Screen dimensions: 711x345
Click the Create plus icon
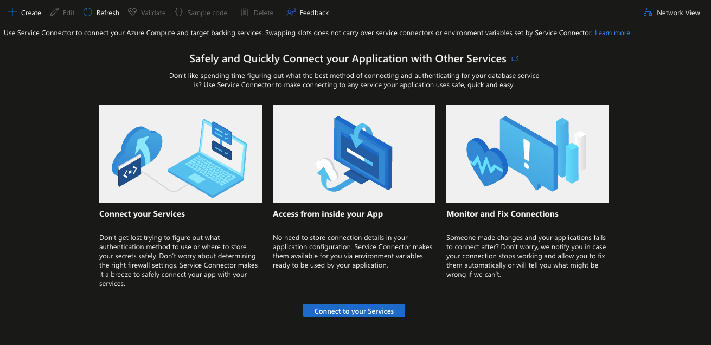coord(12,12)
